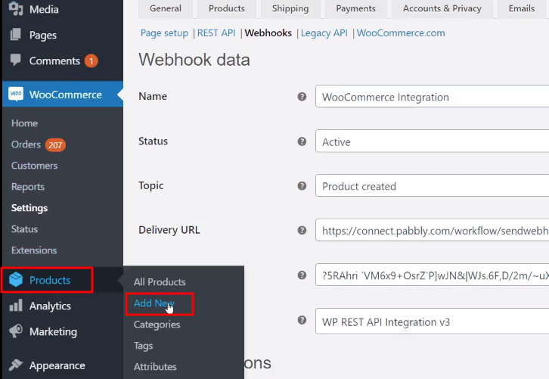Open the Page setup link
Screen dimensions: 549x379
tap(164, 33)
